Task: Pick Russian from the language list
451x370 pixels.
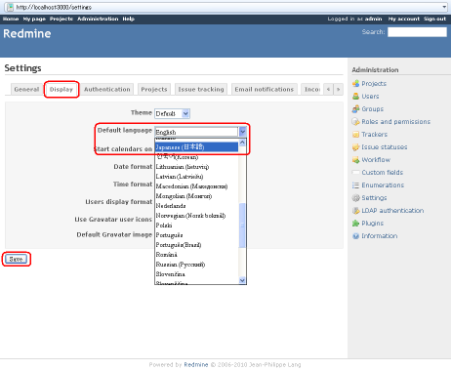Action: coord(196,265)
